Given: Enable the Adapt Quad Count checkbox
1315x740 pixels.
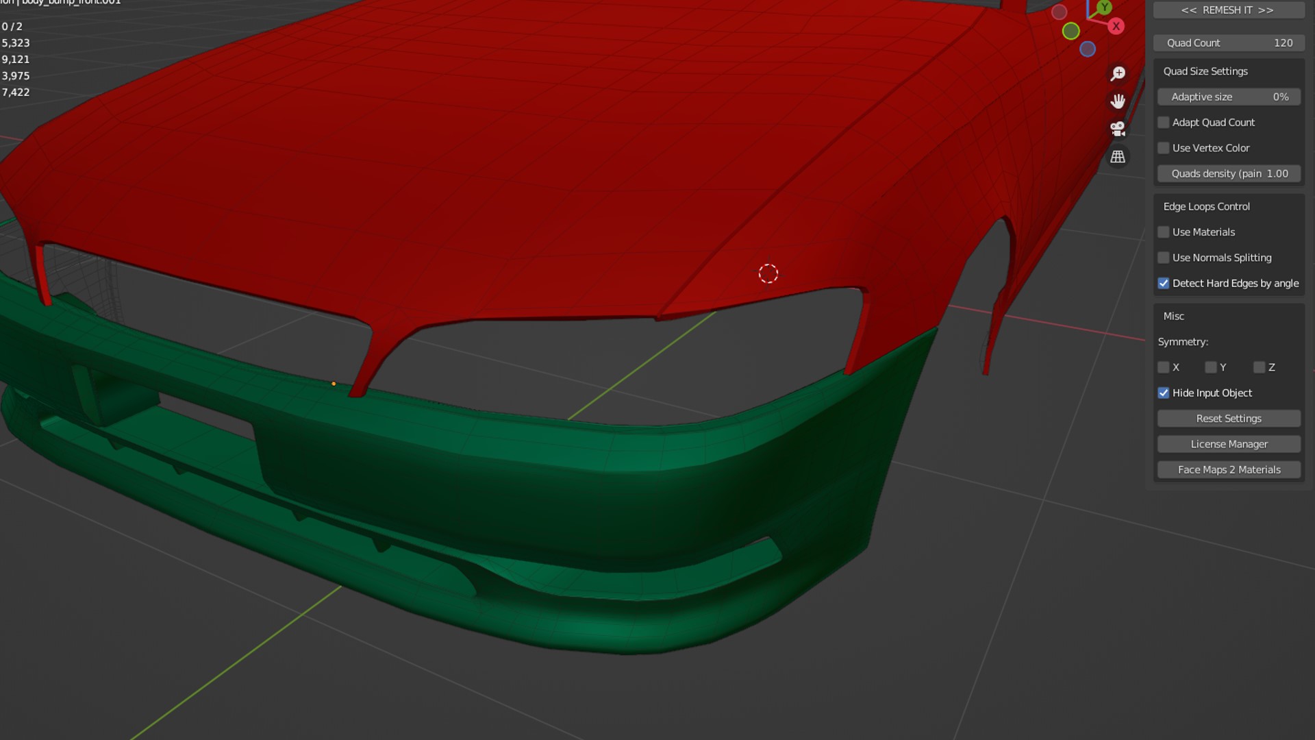Looking at the screenshot, I should [x=1163, y=123].
